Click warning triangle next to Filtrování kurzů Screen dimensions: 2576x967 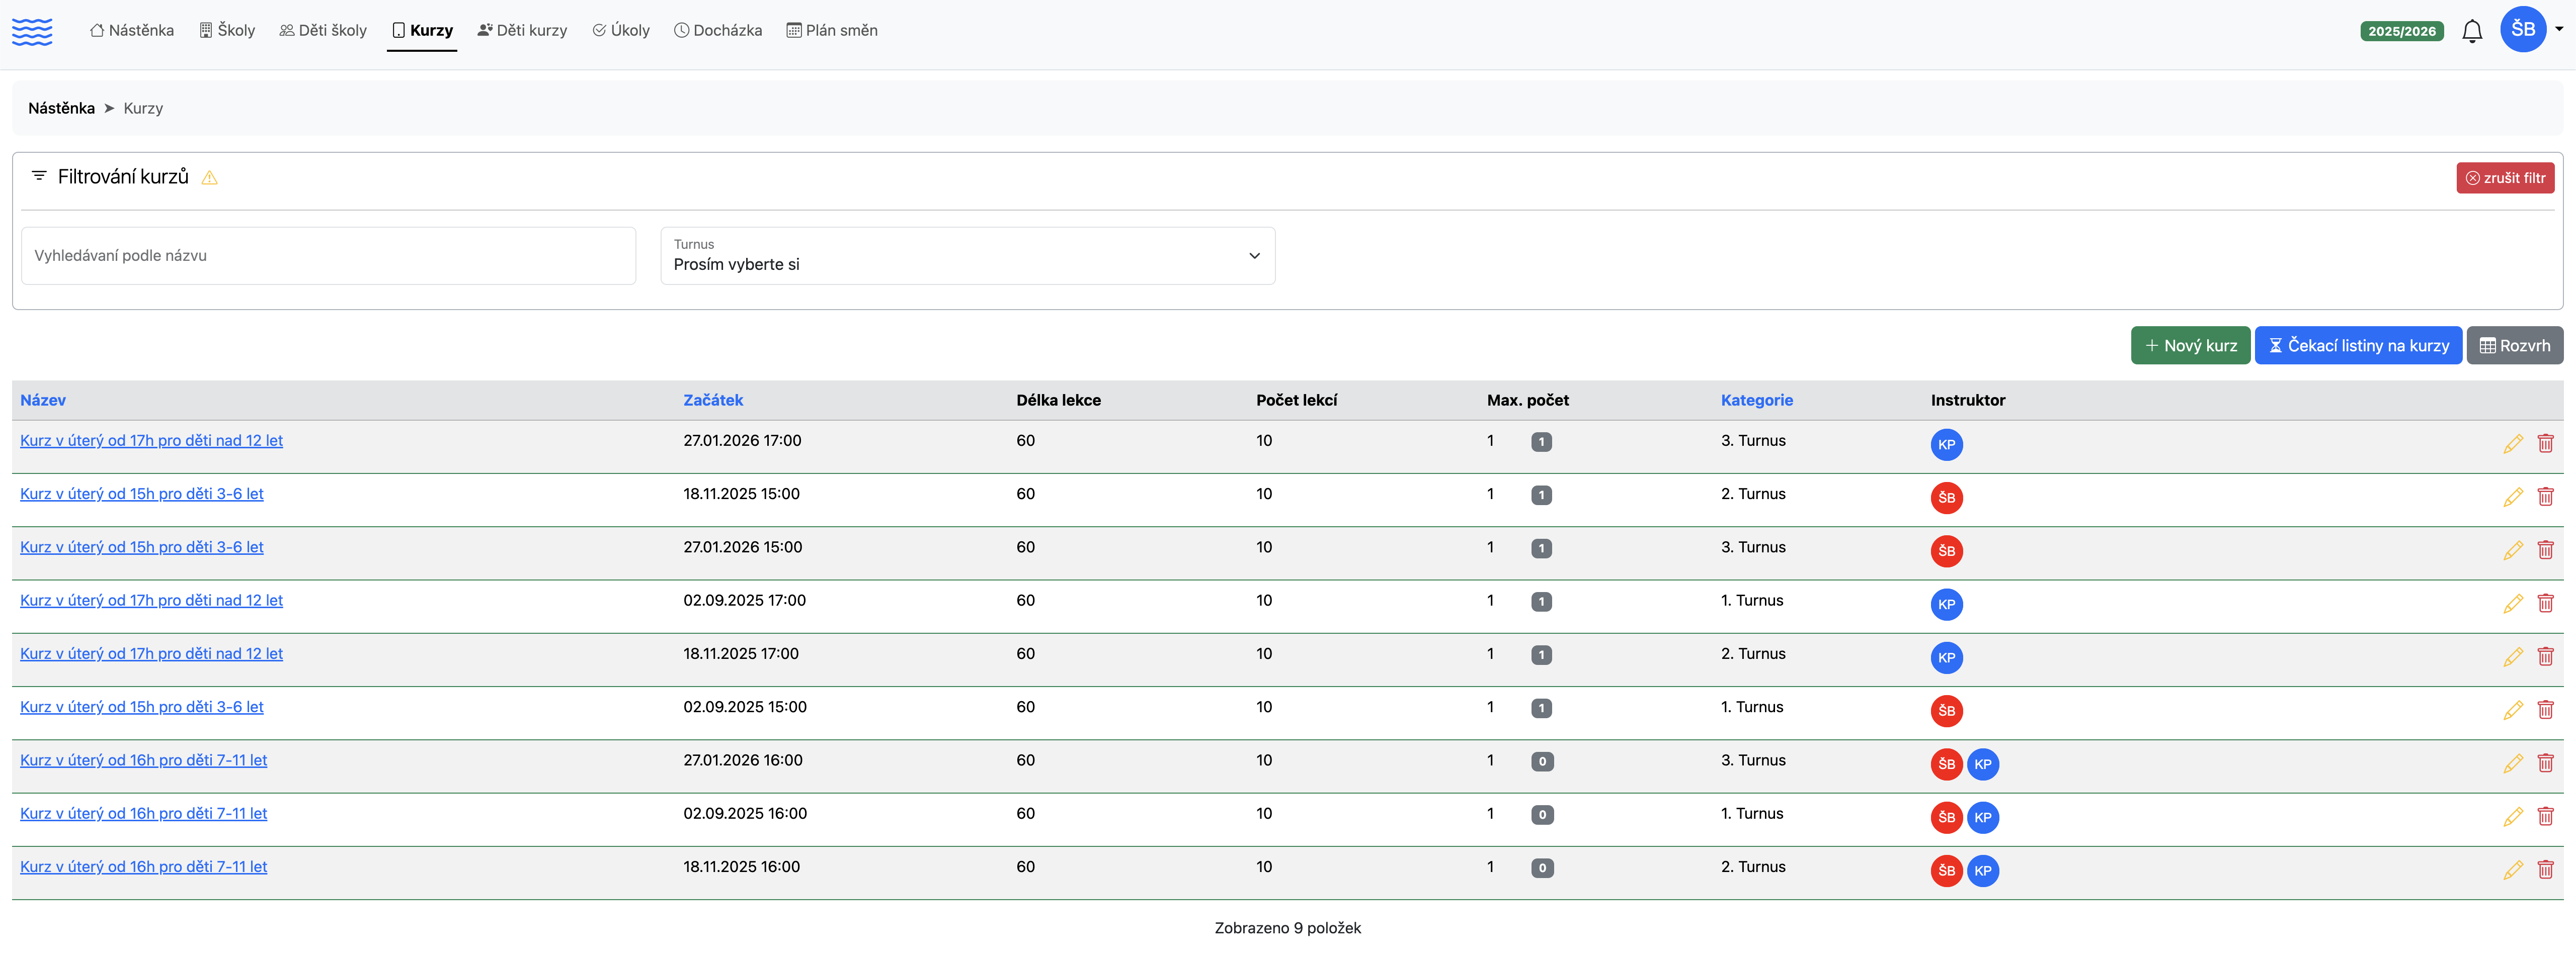pyautogui.click(x=209, y=178)
